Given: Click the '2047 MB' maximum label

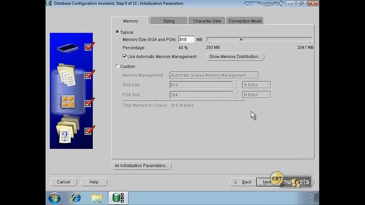Looking at the screenshot, I should pos(305,47).
